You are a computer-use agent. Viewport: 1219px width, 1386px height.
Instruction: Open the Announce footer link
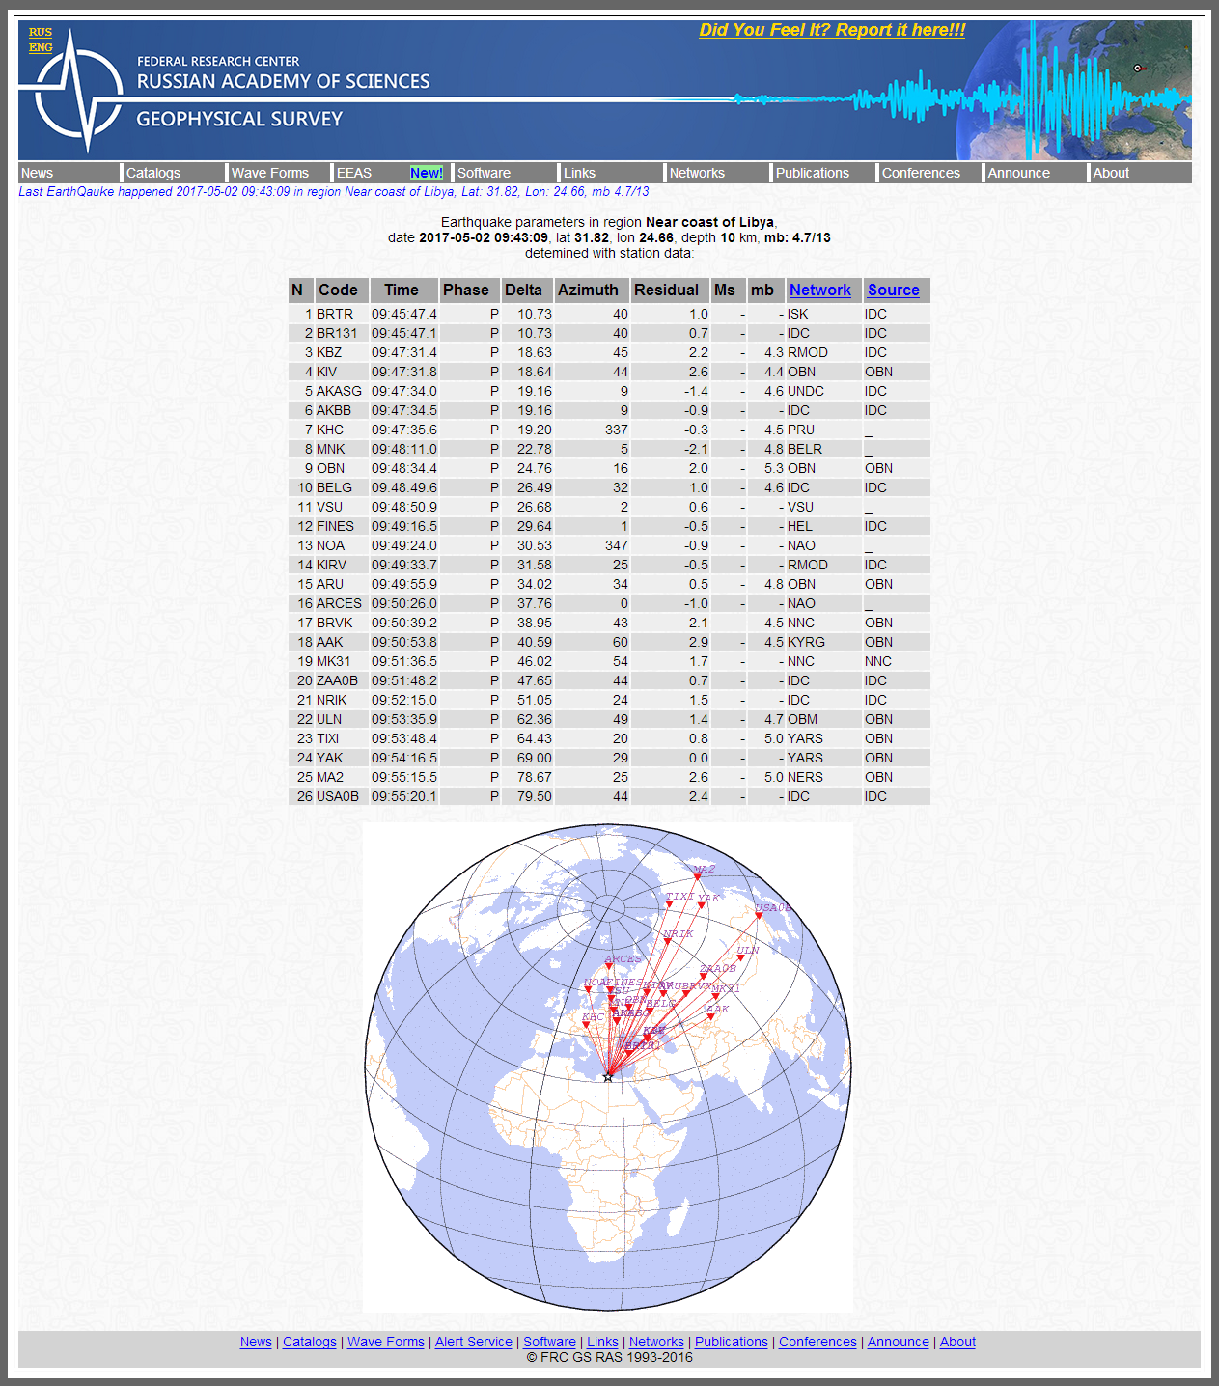898,1342
